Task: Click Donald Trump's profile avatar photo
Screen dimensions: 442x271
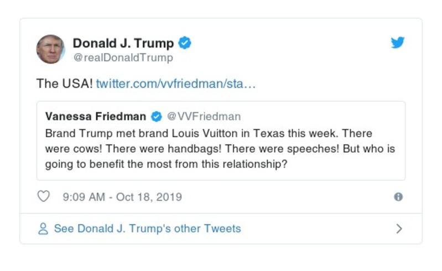Action: (50, 49)
